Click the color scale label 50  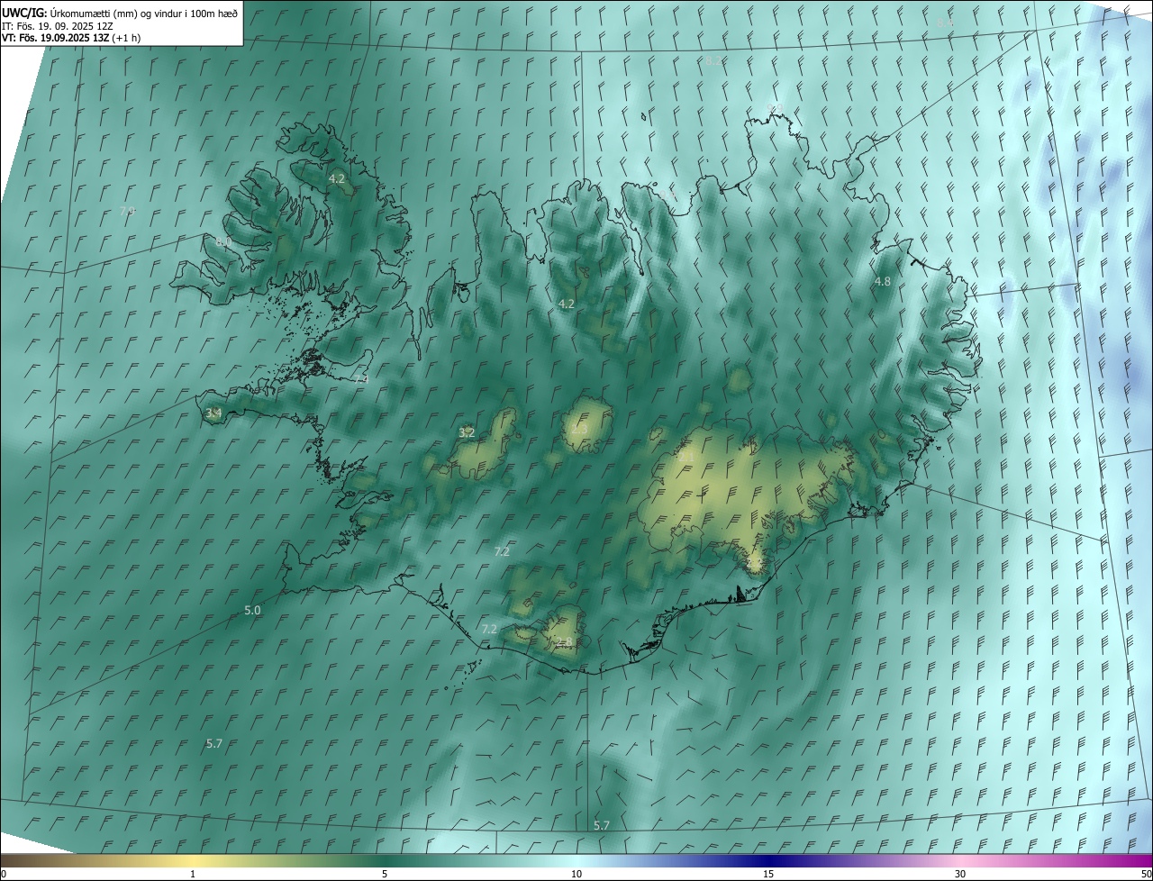[1146, 874]
